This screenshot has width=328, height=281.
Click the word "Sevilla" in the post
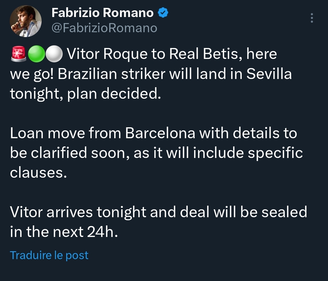[269, 74]
